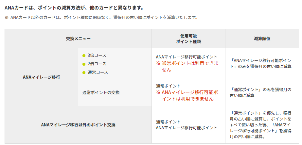Click the bullet beside 通常コース
This screenshot has width=302, height=145.
pyautogui.click(x=84, y=72)
